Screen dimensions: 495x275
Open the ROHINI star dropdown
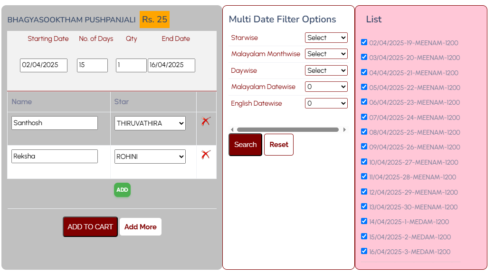(150, 157)
